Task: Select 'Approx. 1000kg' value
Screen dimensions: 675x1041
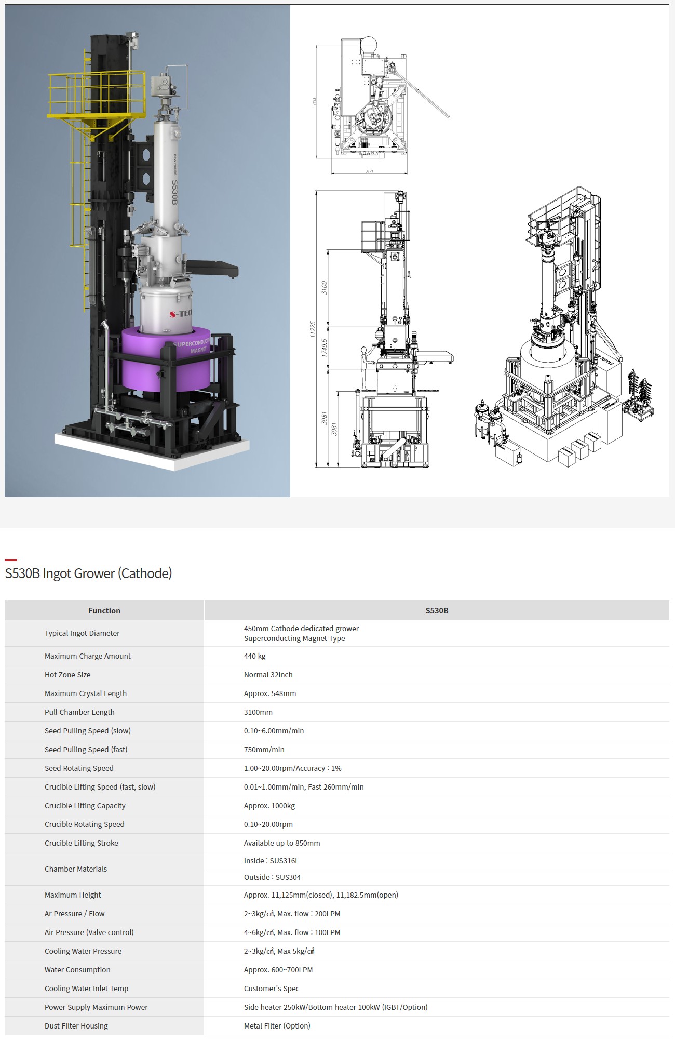Action: 269,806
